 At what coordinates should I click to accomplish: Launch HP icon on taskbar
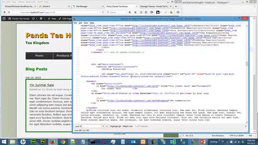click(23, 142)
